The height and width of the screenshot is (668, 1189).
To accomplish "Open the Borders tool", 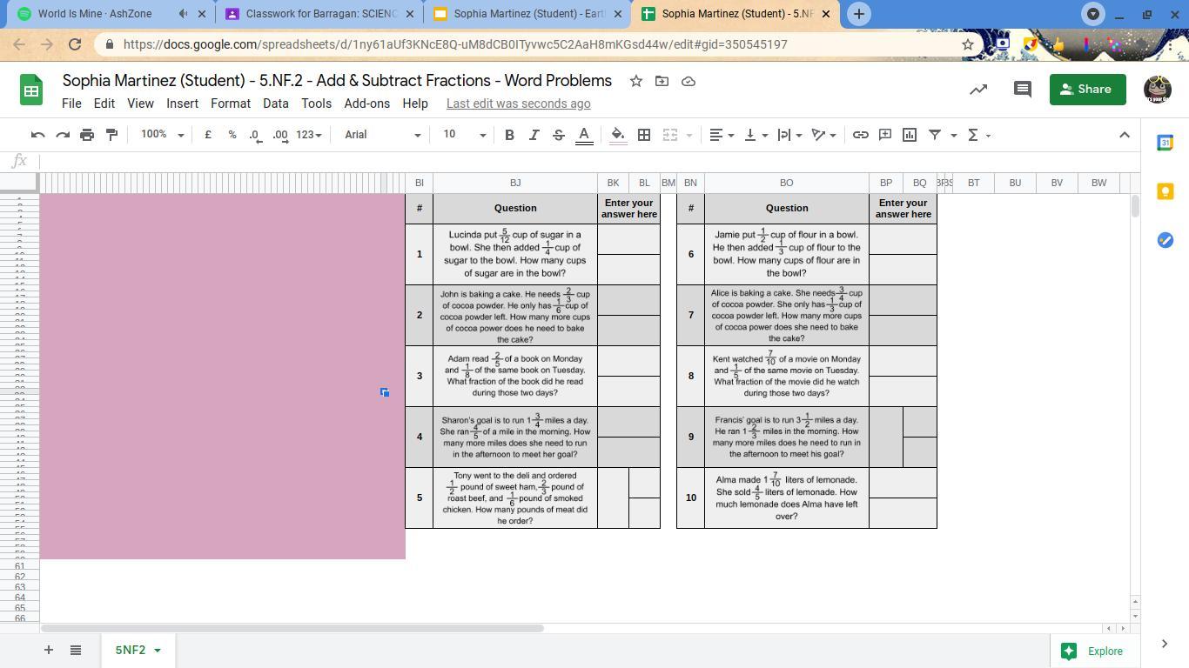I will [644, 135].
